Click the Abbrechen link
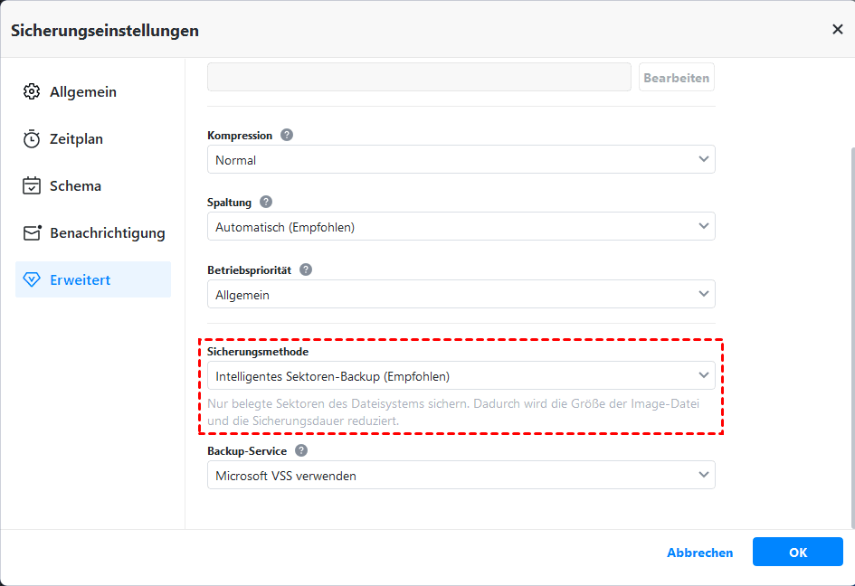This screenshot has width=855, height=586. [699, 553]
